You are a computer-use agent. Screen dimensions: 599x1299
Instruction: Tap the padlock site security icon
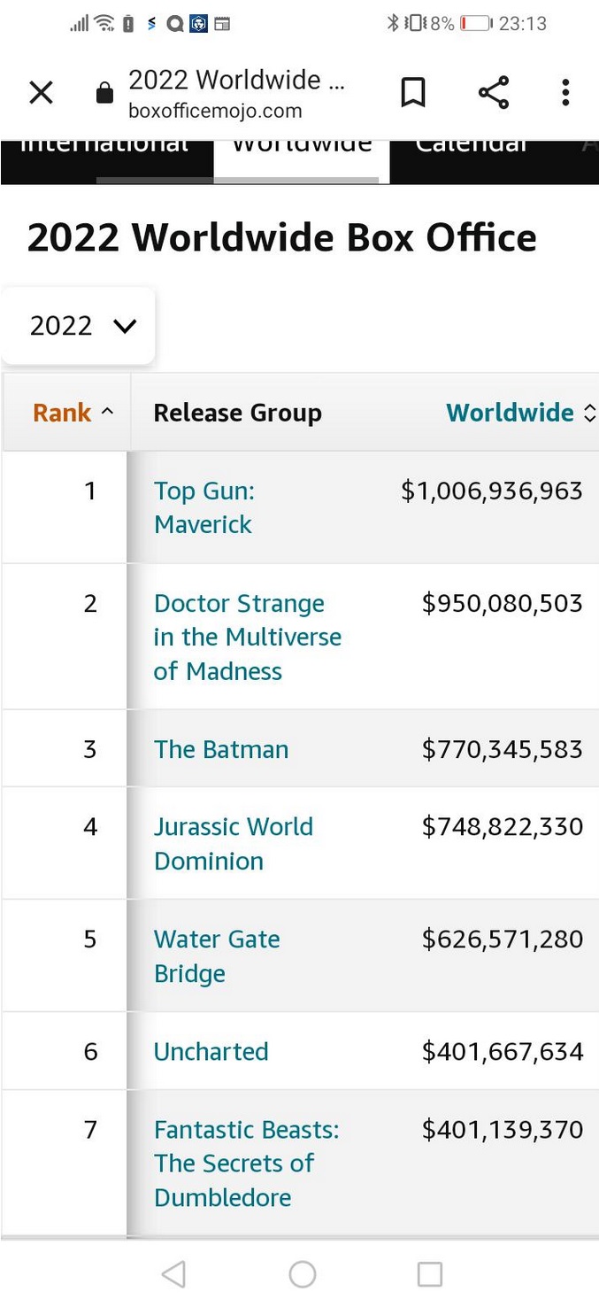[105, 93]
